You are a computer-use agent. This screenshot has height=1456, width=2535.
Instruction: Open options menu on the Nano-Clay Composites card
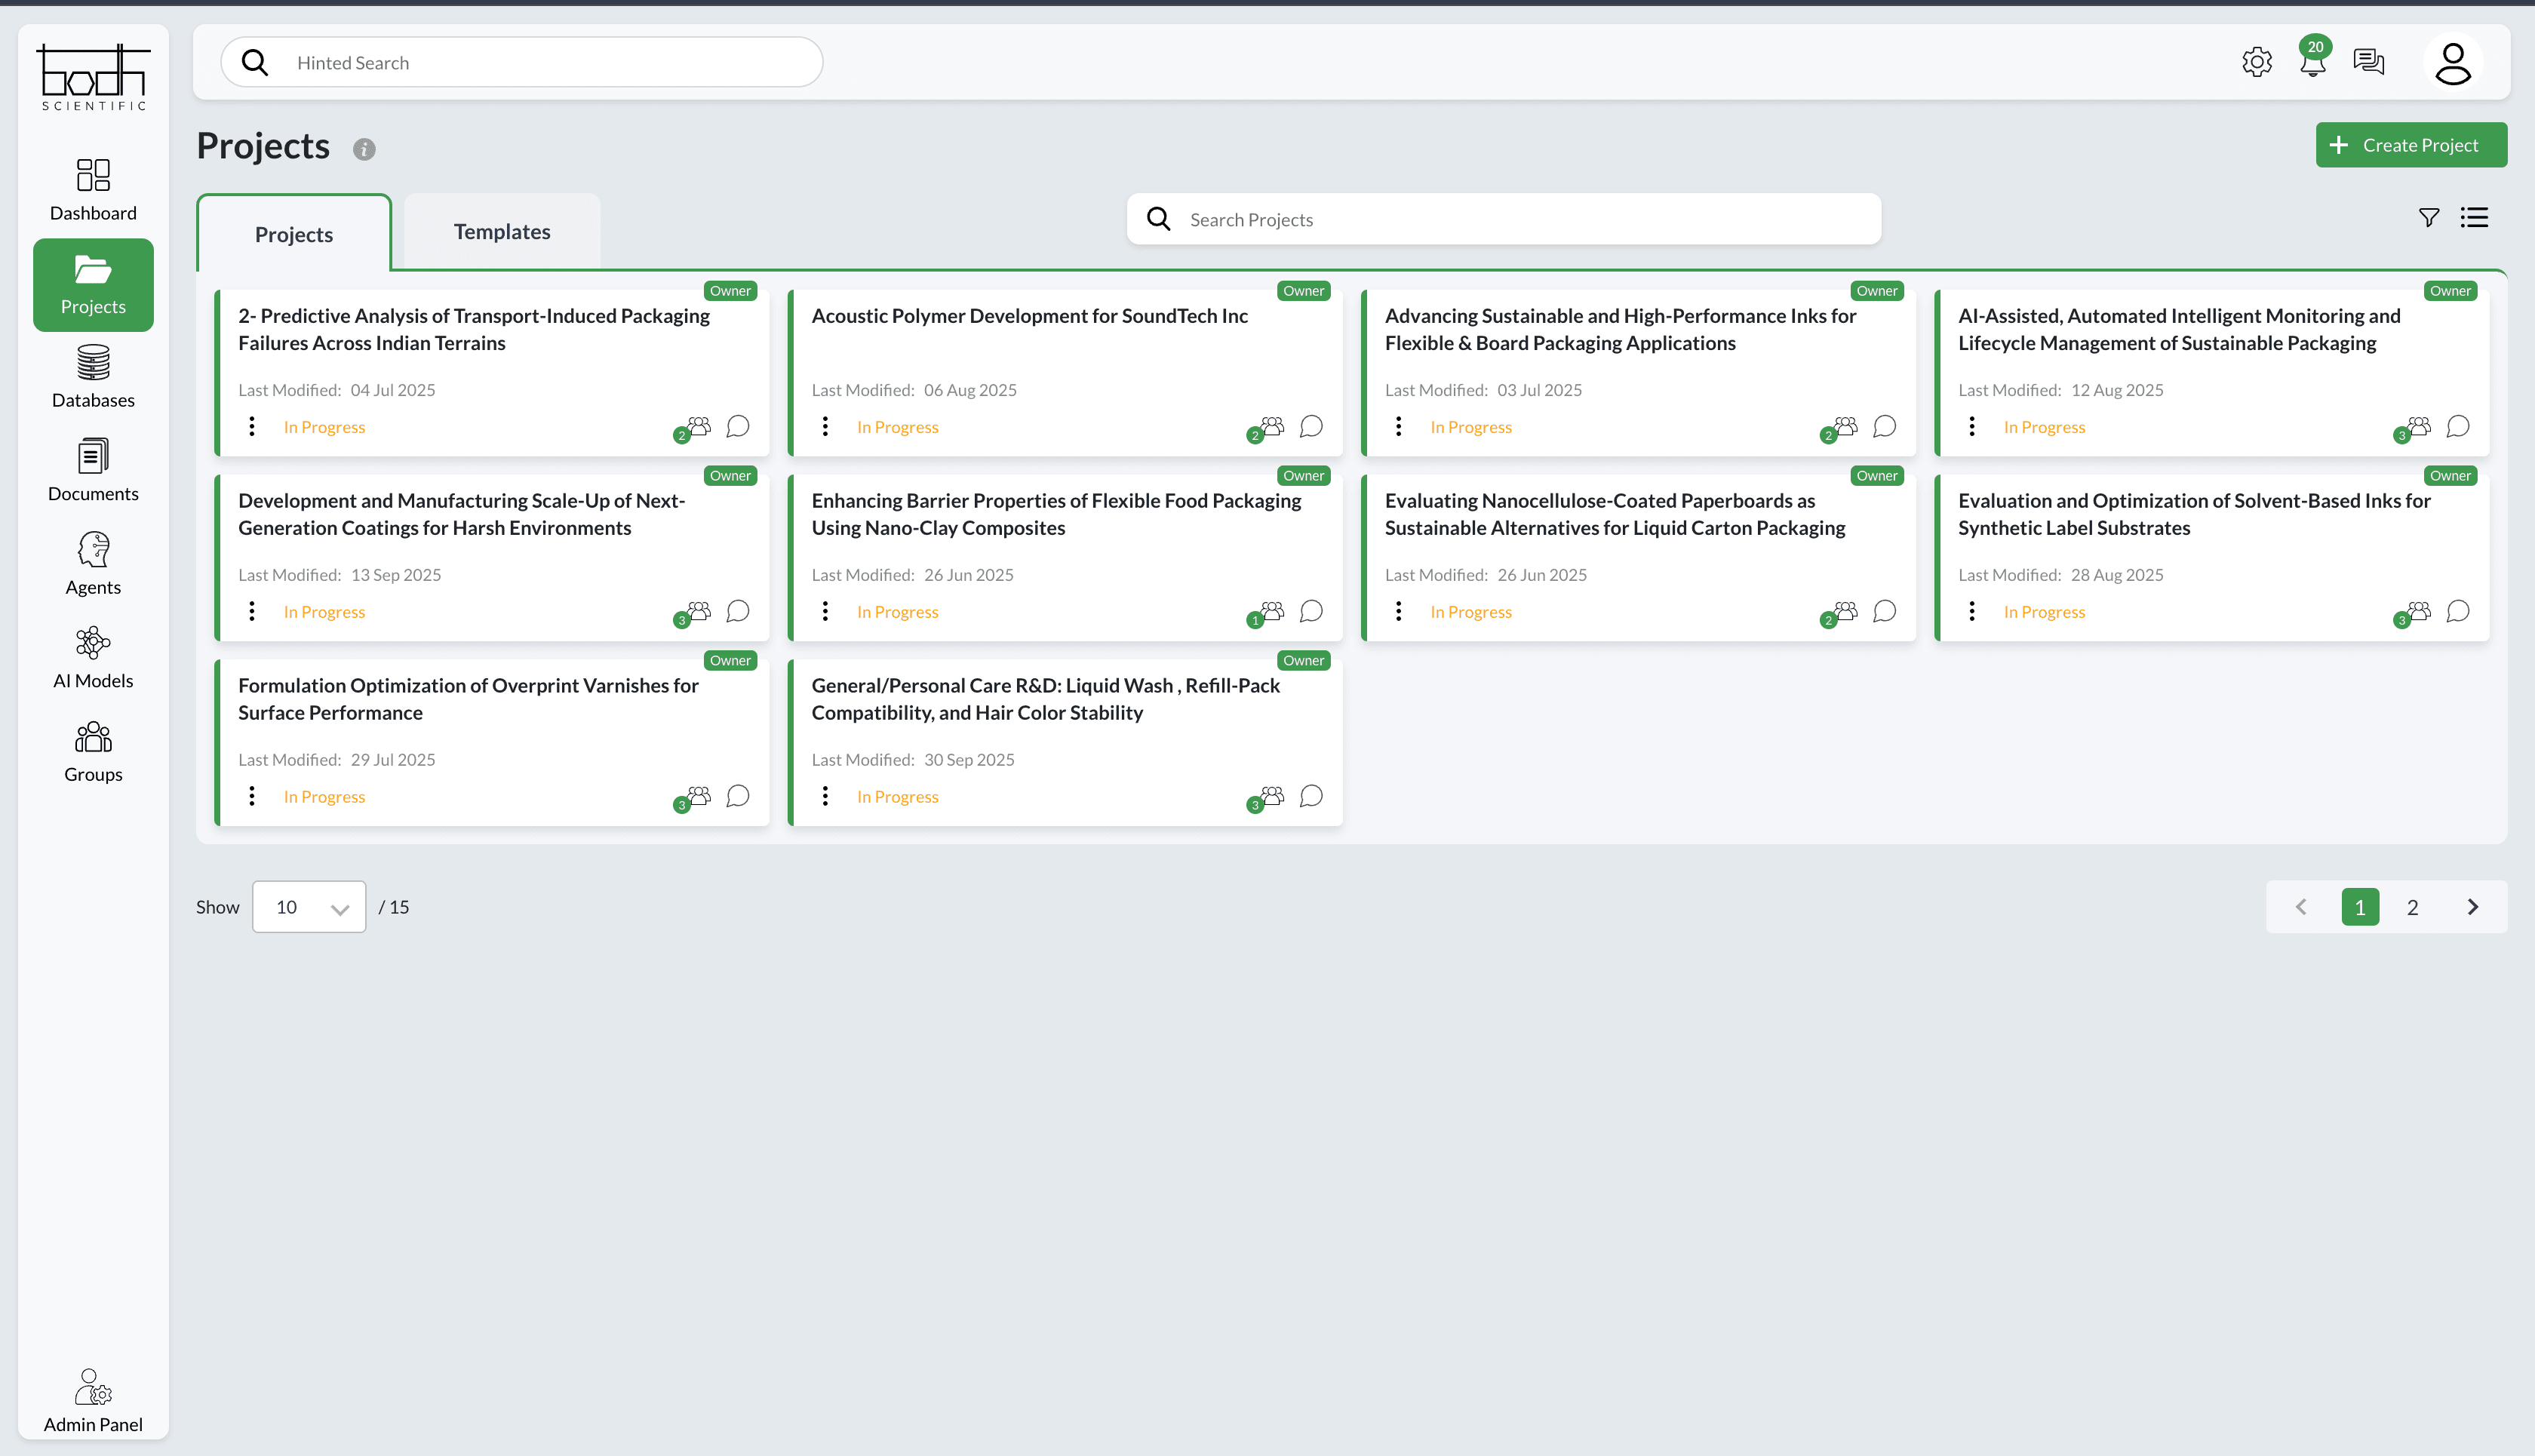[x=825, y=611]
